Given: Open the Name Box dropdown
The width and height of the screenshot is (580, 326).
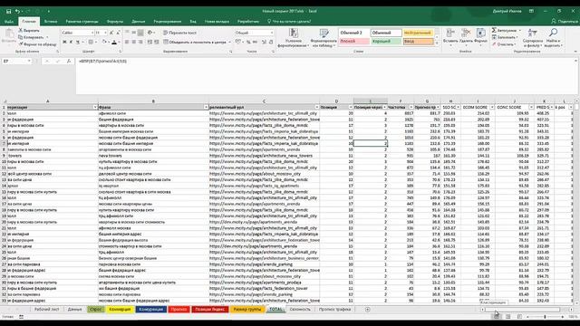Looking at the screenshot, I should 29,61.
